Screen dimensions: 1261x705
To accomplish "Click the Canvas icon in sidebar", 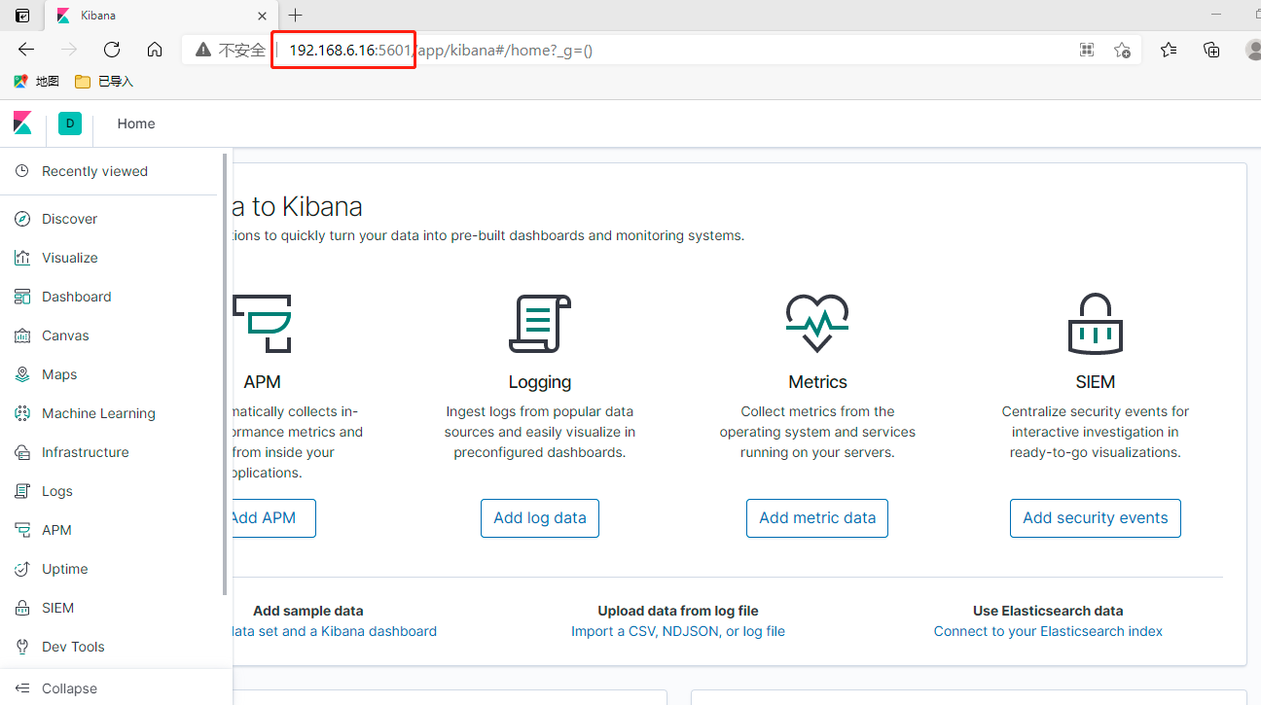I will [22, 335].
